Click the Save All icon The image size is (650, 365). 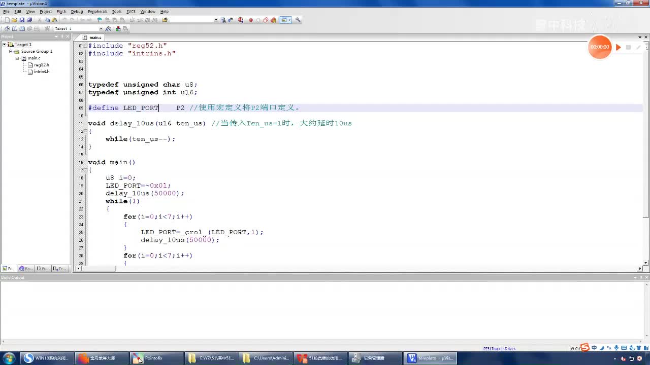click(x=29, y=20)
